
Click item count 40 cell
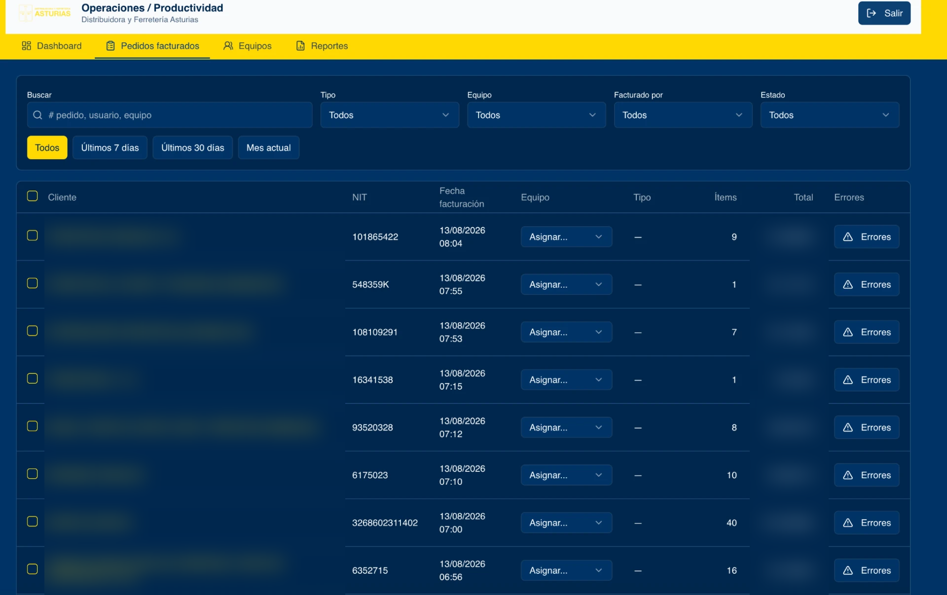click(731, 523)
